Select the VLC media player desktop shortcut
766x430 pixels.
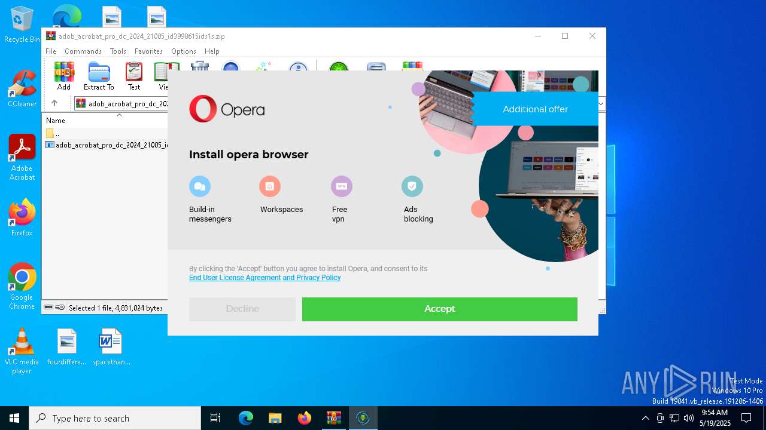[x=22, y=351]
